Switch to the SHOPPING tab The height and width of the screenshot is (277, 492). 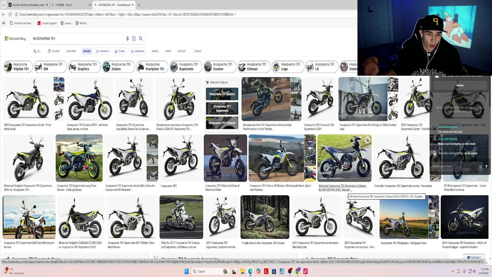click(x=71, y=51)
